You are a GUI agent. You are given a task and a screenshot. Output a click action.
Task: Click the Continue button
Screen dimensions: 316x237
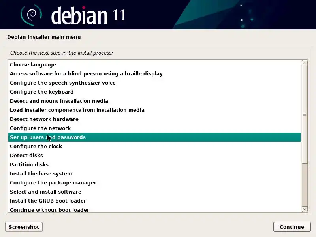(x=292, y=227)
